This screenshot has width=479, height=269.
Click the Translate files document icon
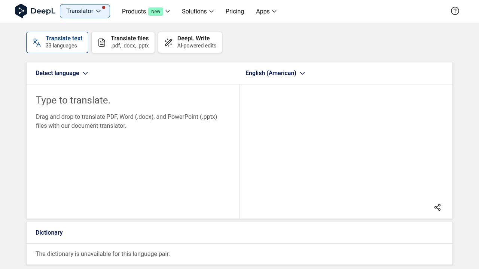click(x=102, y=42)
